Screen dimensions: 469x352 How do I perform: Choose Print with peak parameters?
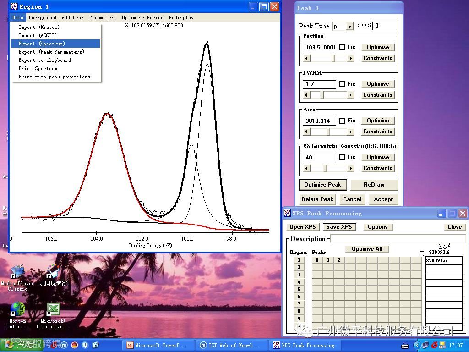[55, 77]
